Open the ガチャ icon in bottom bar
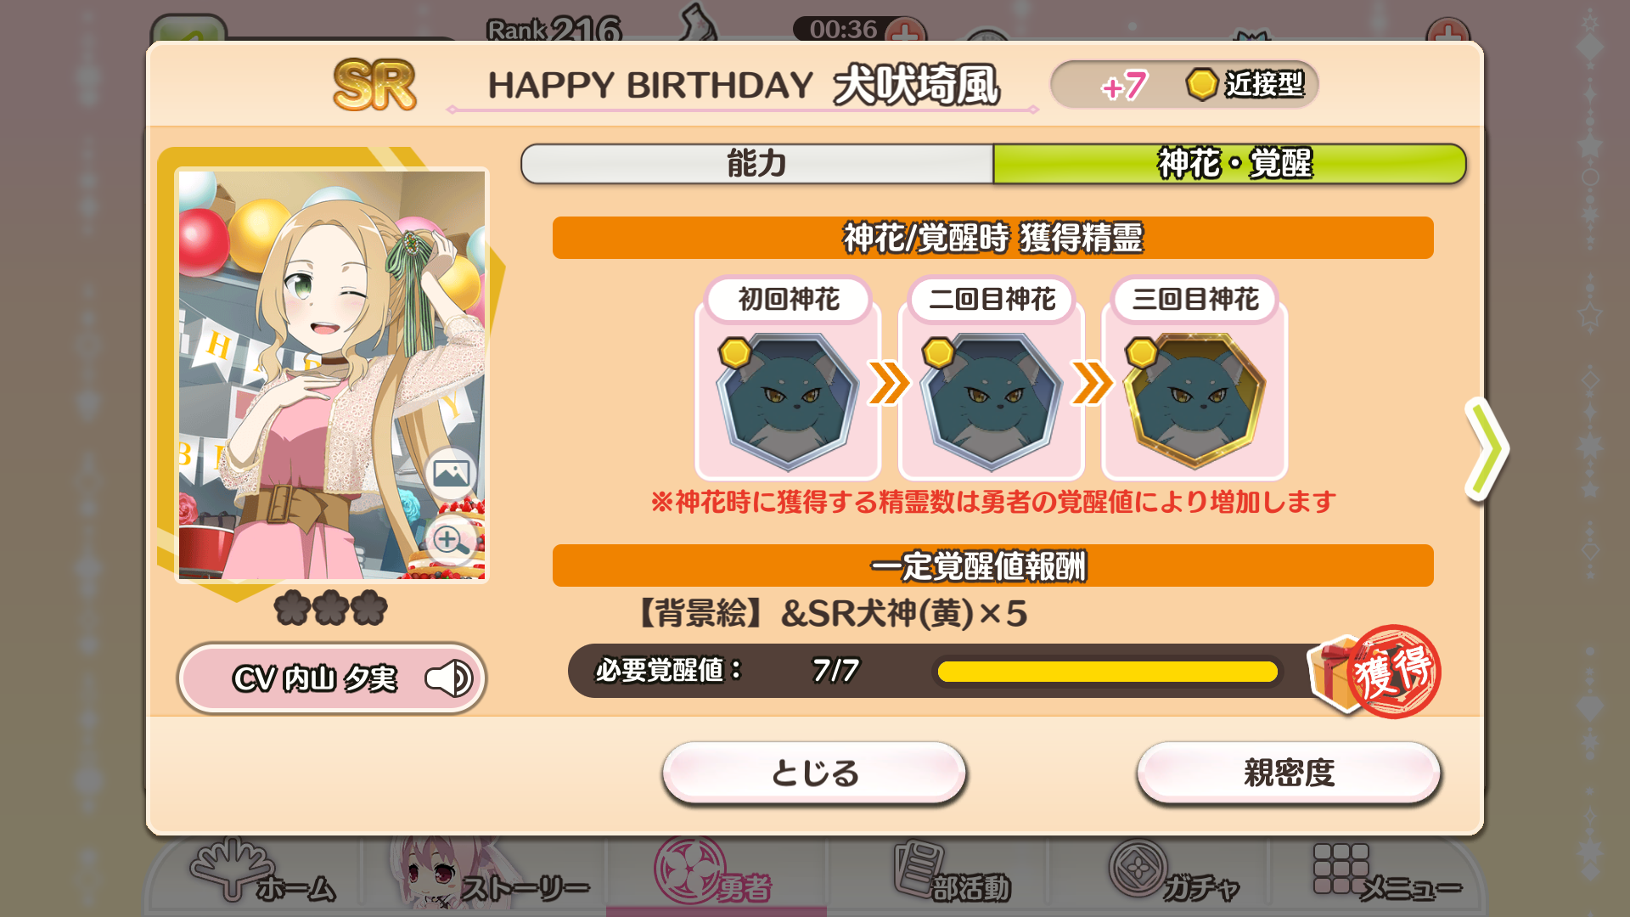 1175,875
